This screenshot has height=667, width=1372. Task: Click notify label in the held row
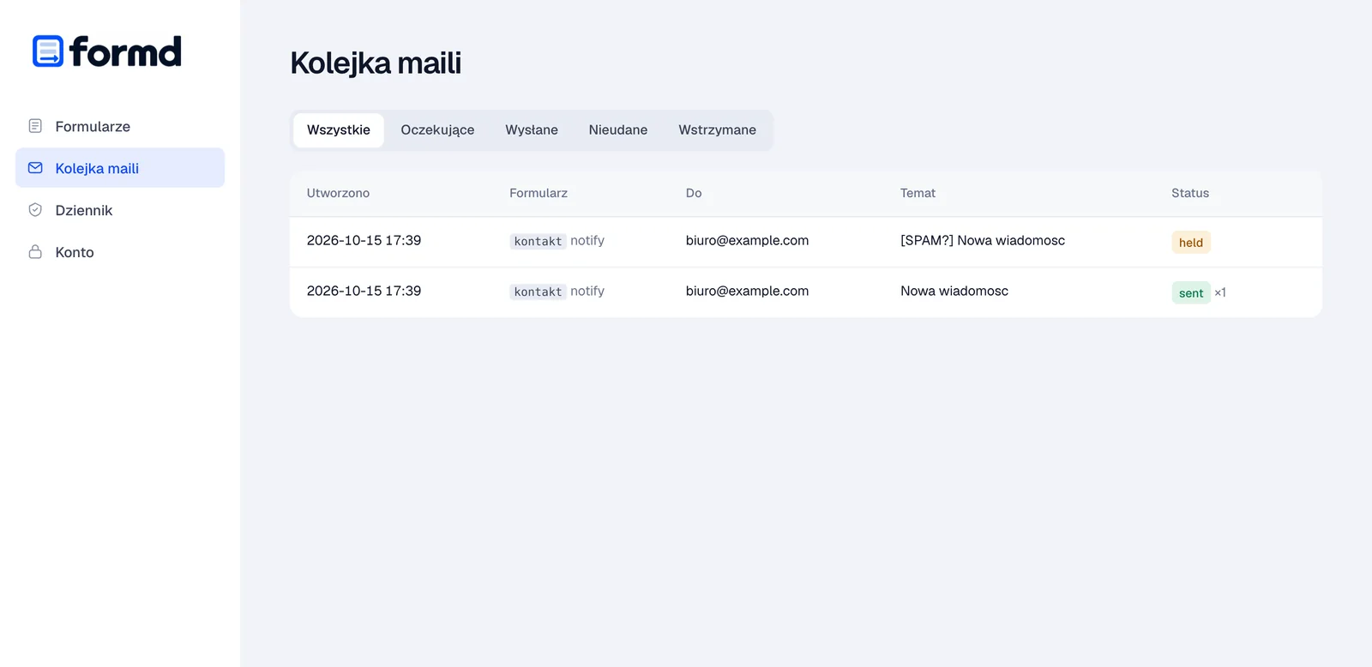587,241
